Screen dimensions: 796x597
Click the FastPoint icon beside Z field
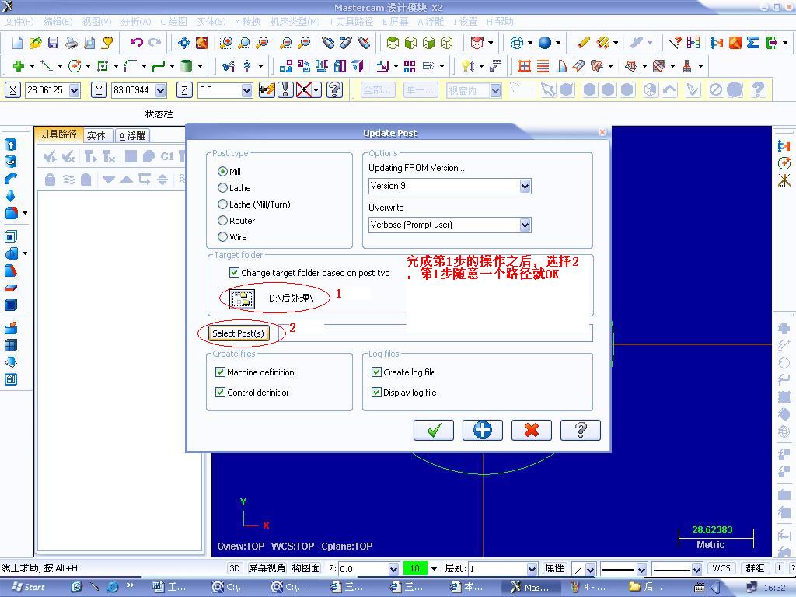267,90
